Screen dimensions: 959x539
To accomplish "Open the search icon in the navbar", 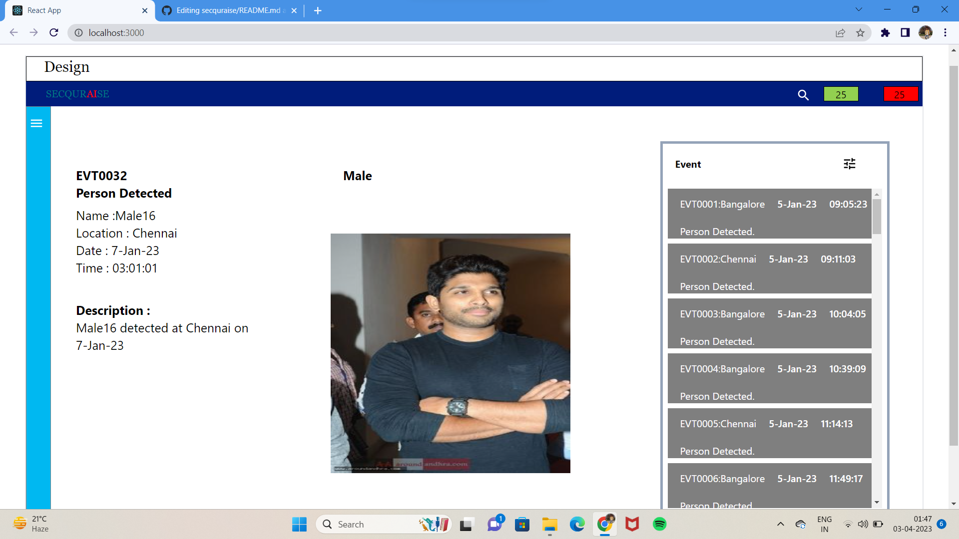I will pos(803,95).
